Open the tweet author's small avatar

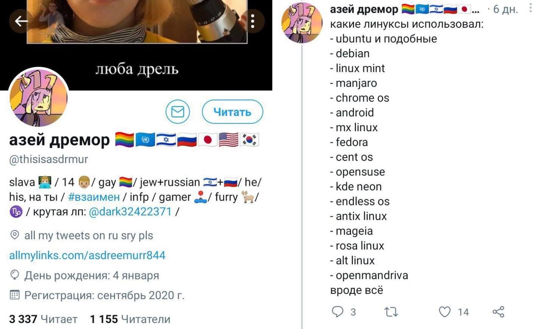(301, 23)
